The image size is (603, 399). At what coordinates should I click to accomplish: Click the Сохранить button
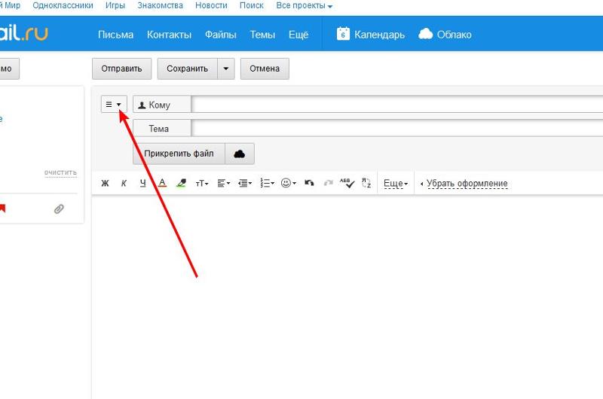187,69
